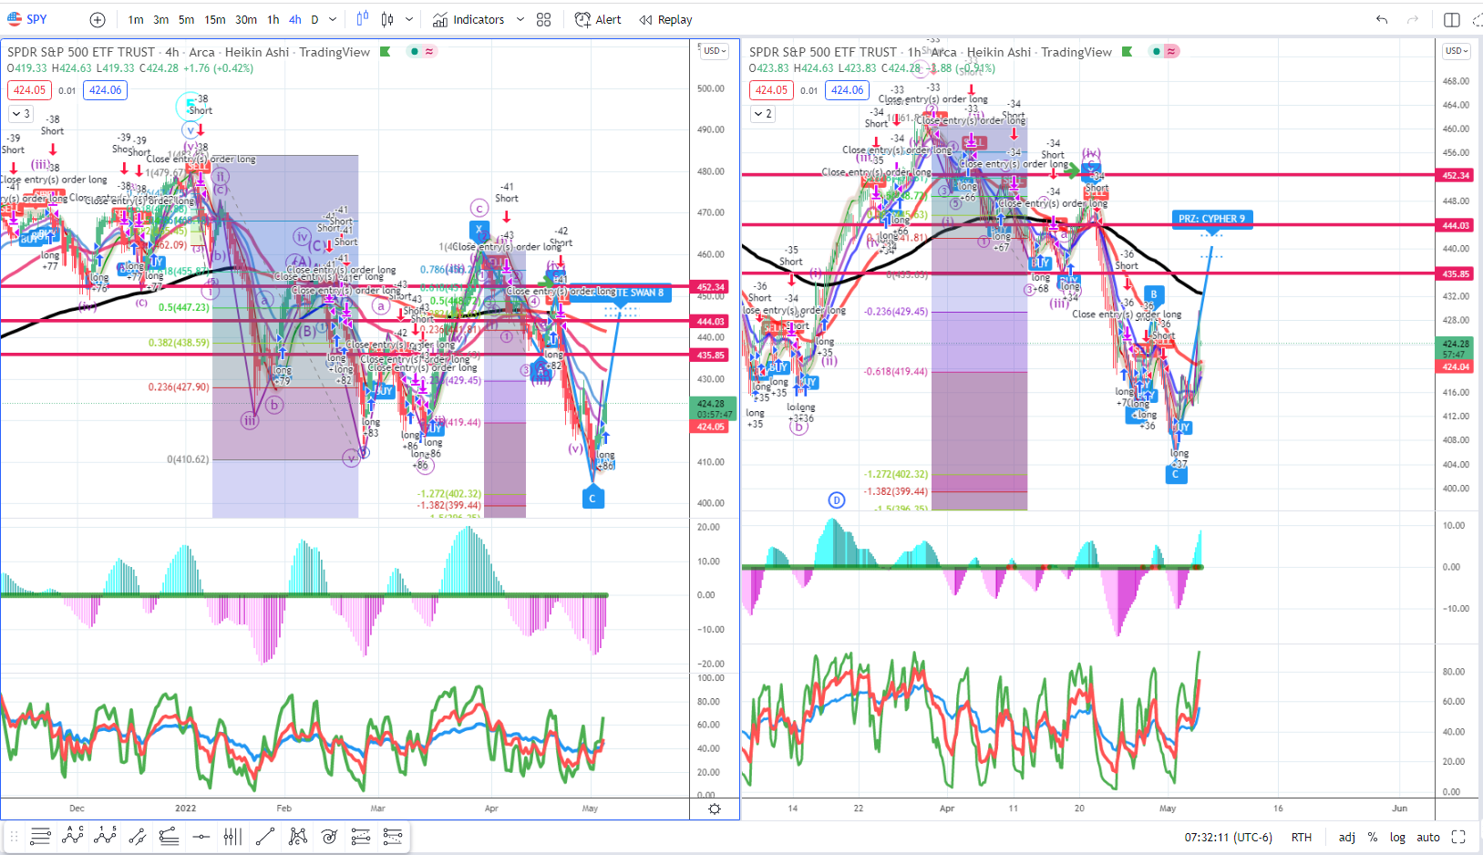
Task: Open the USD currency dropdown on 4h chart
Action: tap(715, 51)
